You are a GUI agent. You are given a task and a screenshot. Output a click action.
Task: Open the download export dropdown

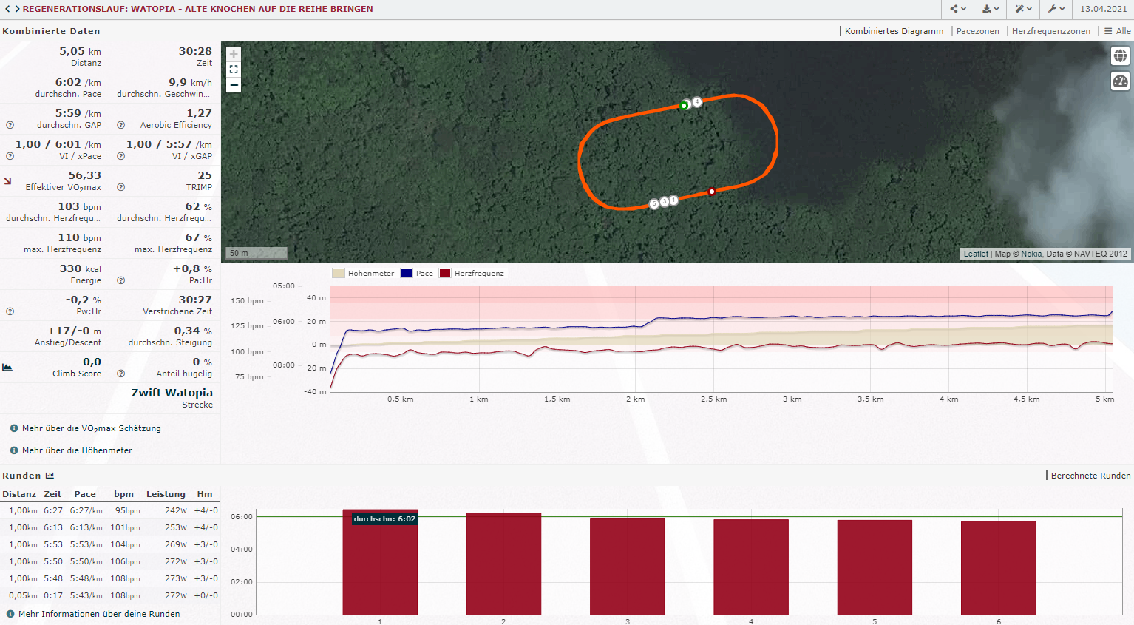tap(991, 9)
